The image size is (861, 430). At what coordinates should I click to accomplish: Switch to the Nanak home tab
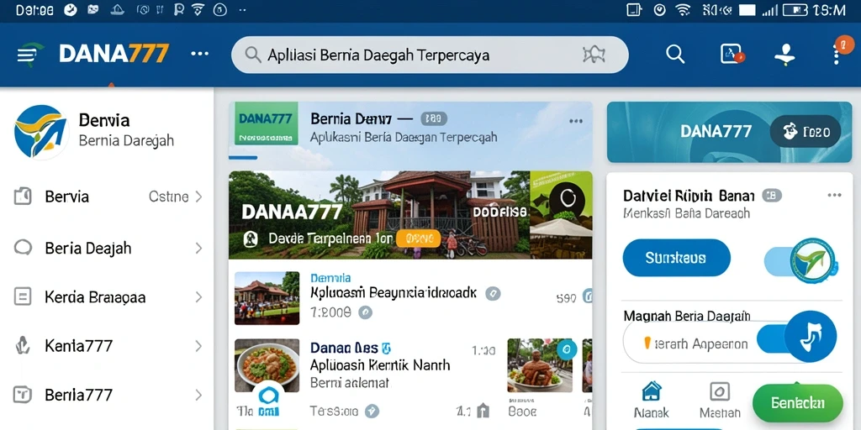pos(652,400)
